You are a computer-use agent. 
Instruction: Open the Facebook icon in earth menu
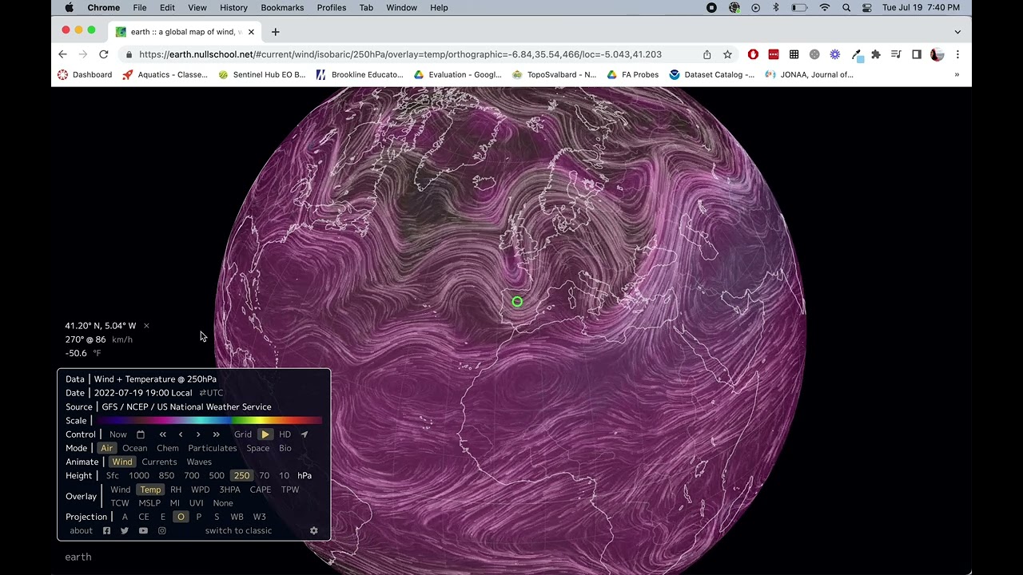click(106, 530)
